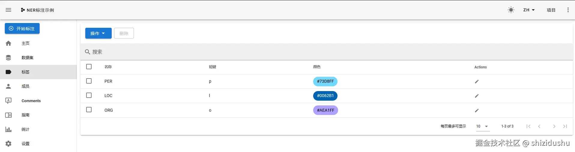
Task: Click the pencil edit icon for PER
Action: (477, 82)
